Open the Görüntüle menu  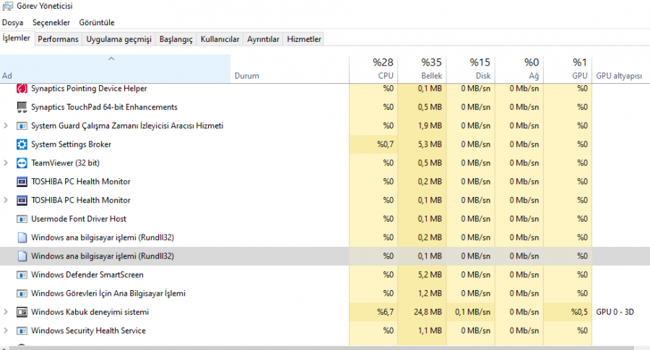[97, 22]
